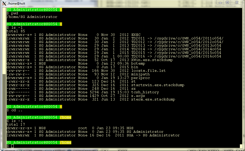
Task: Click the locate.file.lst file name
Action: tap(149, 71)
